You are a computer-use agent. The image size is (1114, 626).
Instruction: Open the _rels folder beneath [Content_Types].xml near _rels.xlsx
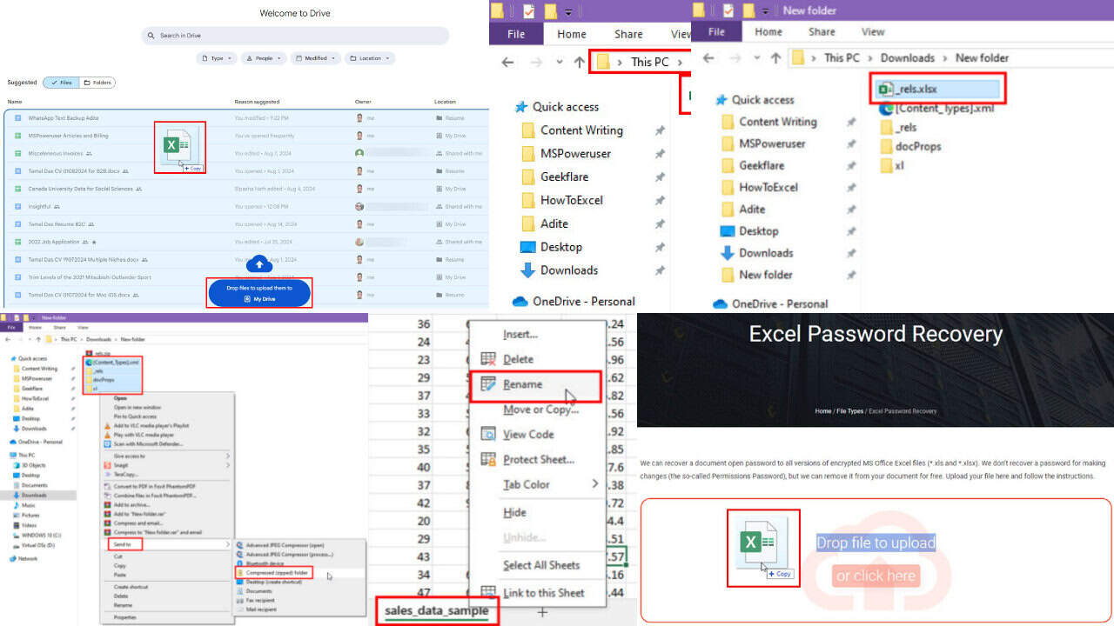click(898, 128)
